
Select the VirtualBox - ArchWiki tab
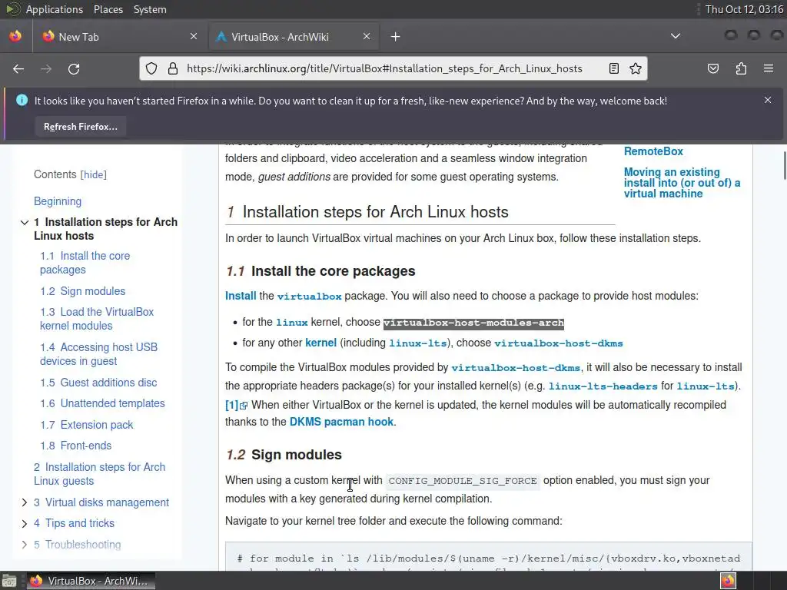[x=294, y=37]
